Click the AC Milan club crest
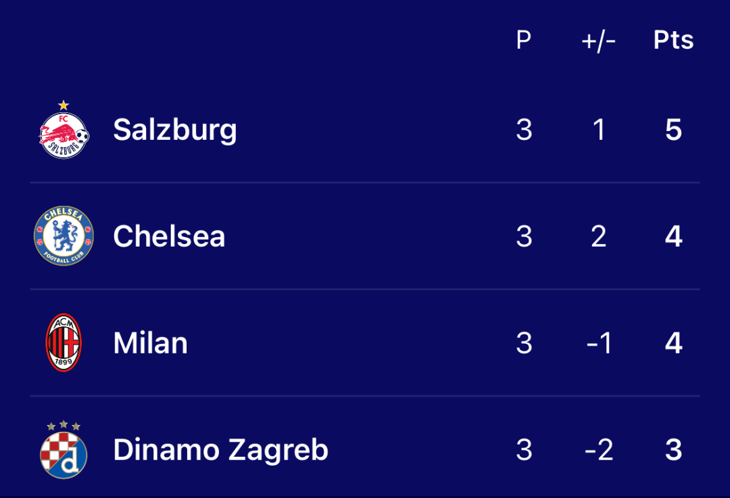 click(x=64, y=343)
